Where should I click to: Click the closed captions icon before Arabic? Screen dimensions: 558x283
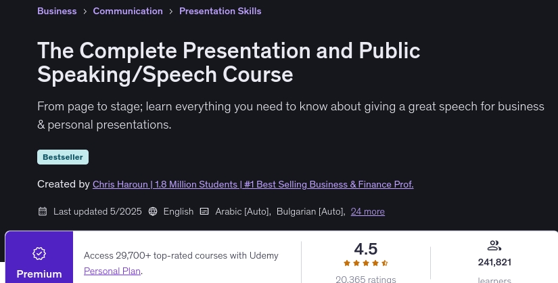click(204, 211)
